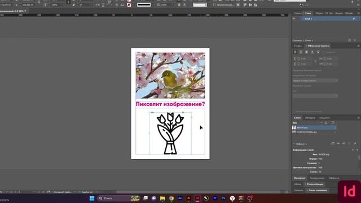Select the bouquet line-art image on page
The image size is (361, 203).
170,134
